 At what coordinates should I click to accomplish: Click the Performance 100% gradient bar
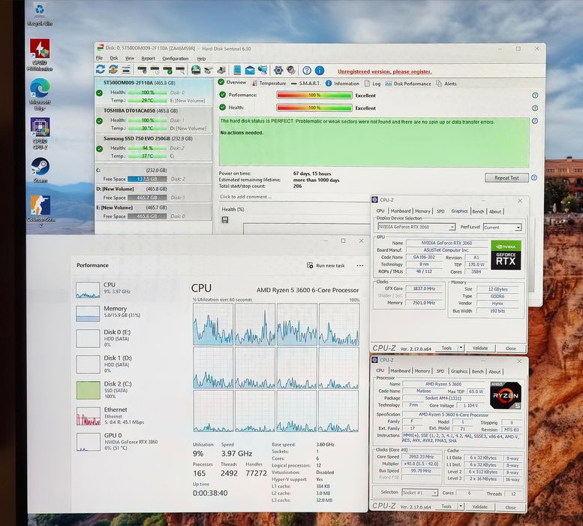tap(314, 95)
